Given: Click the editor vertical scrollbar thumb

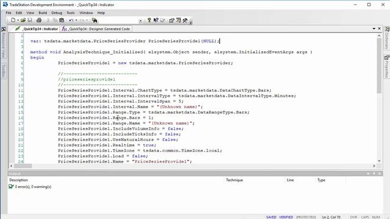Looking at the screenshot, I should tap(379, 66).
